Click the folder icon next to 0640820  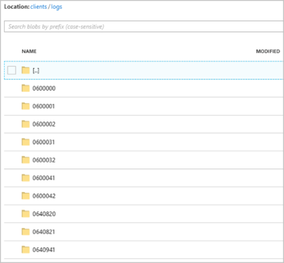[x=25, y=214]
